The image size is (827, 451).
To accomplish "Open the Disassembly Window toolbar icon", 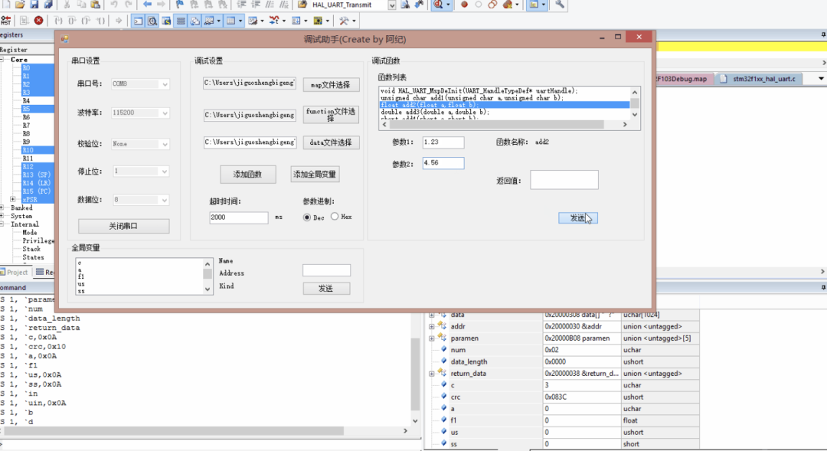I will [x=153, y=21].
